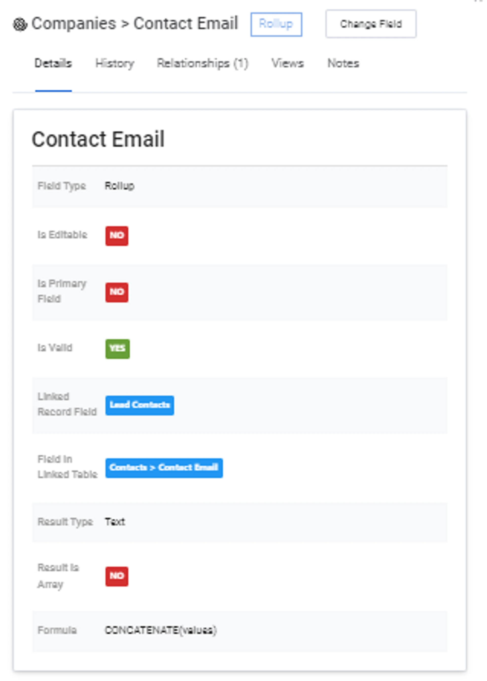Click the Companies table icon in breadcrumb
This screenshot has width=487, height=681.
click(x=20, y=24)
